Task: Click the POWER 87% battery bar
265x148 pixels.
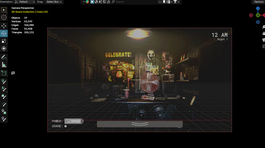Action: click(74, 121)
